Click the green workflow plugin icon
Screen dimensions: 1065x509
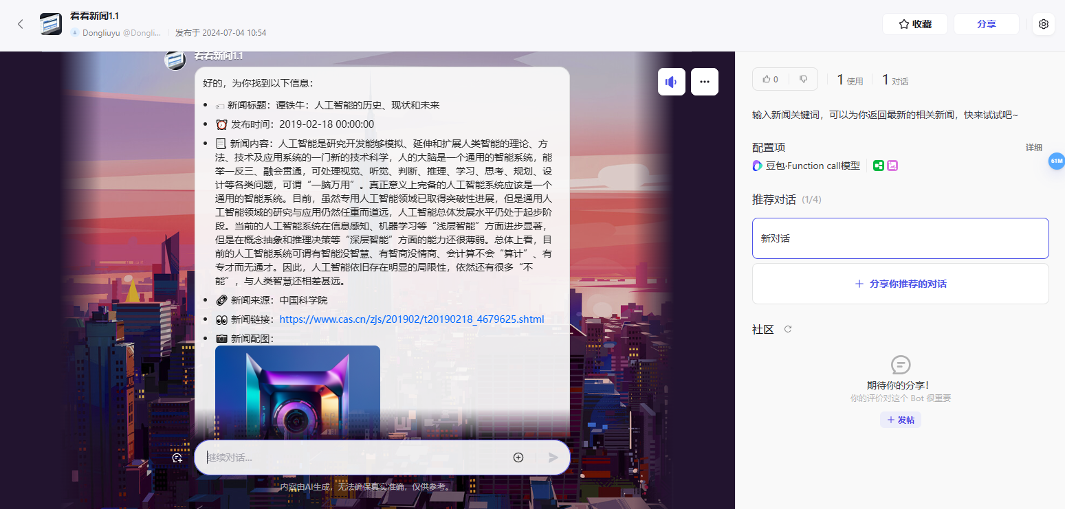point(878,166)
